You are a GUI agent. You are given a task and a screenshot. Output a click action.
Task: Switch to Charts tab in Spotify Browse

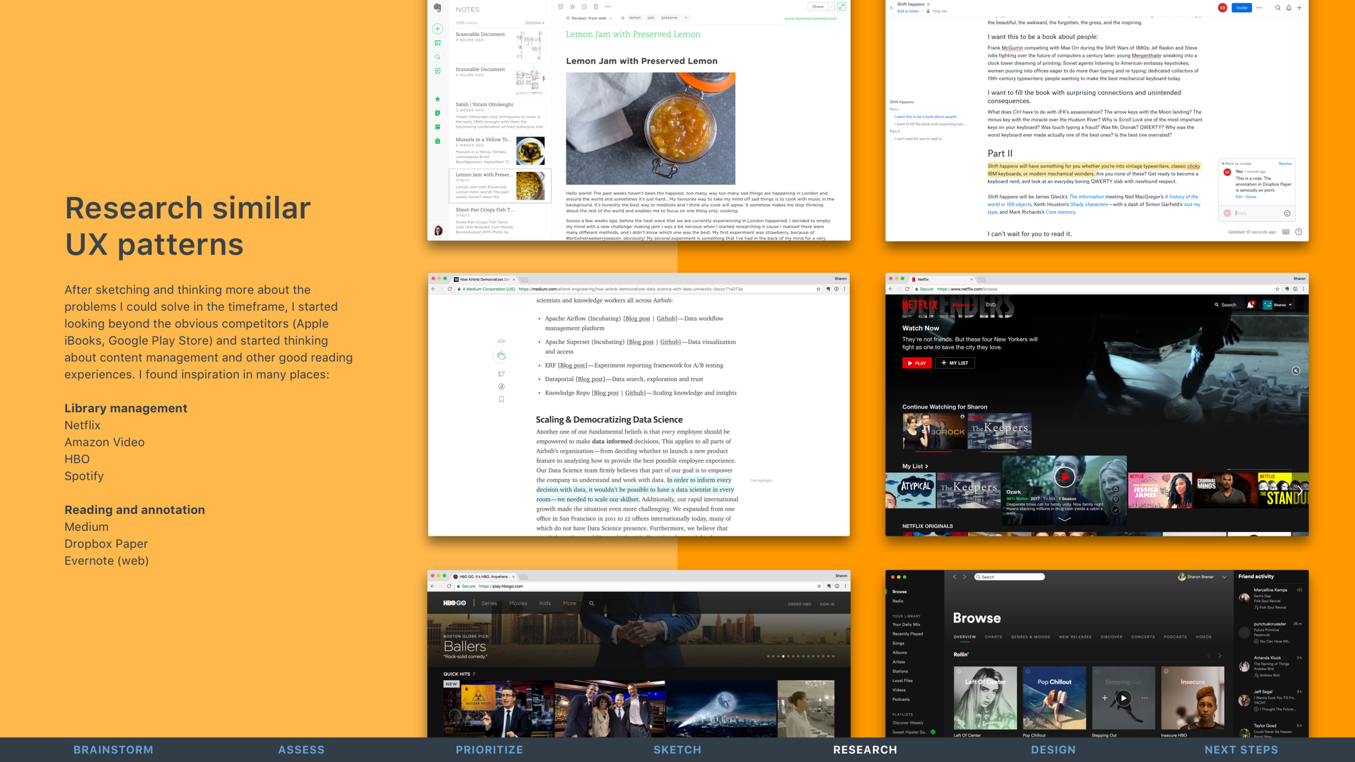click(x=993, y=637)
